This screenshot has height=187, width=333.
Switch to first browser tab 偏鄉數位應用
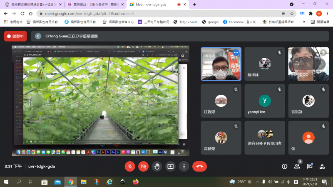pos(34,5)
